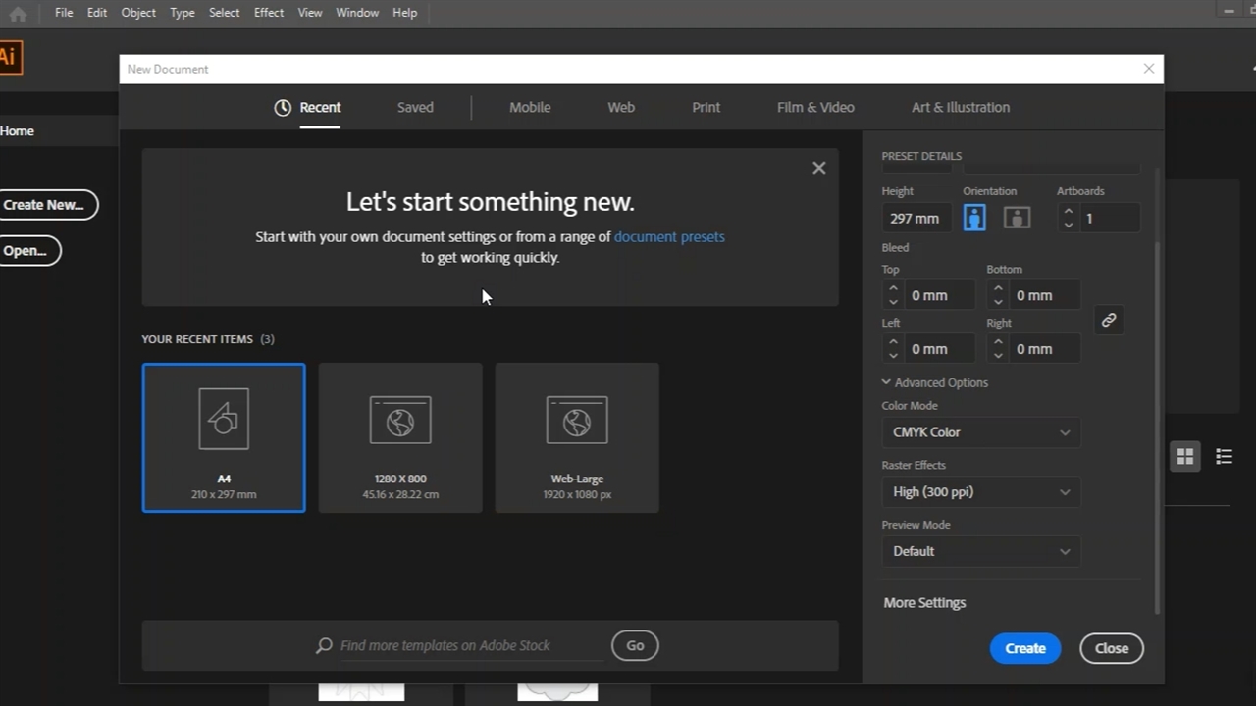This screenshot has width=1256, height=706.
Task: Collapse the Advanced Options section
Action: [886, 382]
